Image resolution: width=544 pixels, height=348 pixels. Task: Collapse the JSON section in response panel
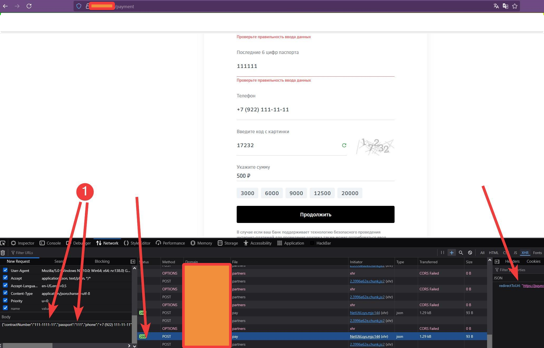pos(498,278)
